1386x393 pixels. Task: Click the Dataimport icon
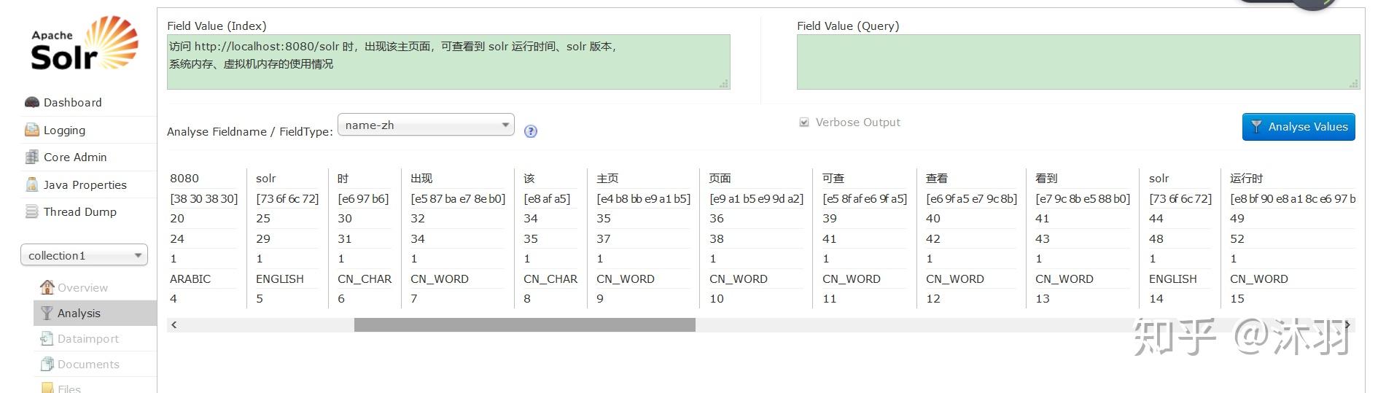pyautogui.click(x=47, y=338)
